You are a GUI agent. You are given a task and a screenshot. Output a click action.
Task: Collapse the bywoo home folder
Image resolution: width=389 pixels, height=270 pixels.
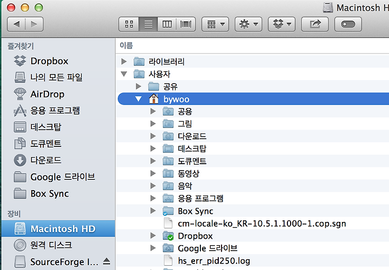tap(138, 99)
